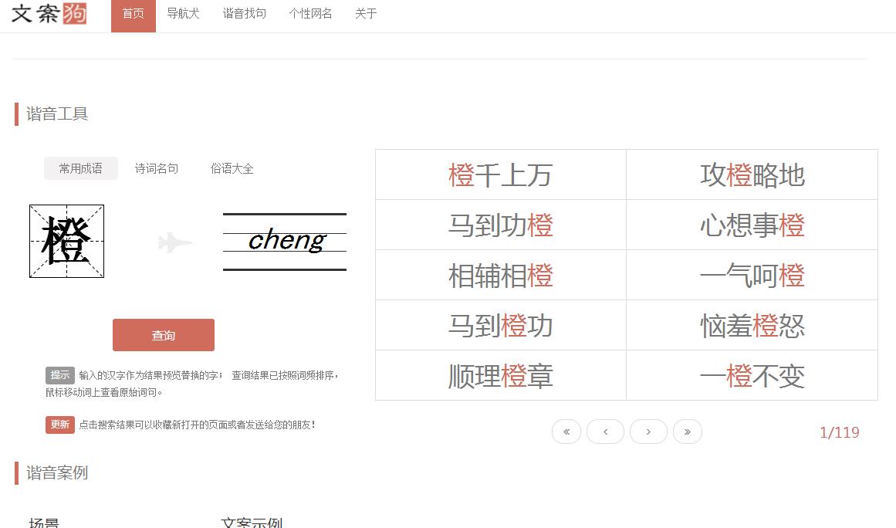Jump to the first results page
The image size is (896, 528).
[566, 432]
